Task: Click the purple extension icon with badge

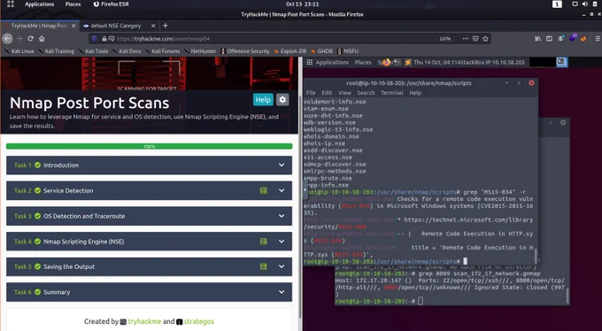Action: [x=573, y=38]
